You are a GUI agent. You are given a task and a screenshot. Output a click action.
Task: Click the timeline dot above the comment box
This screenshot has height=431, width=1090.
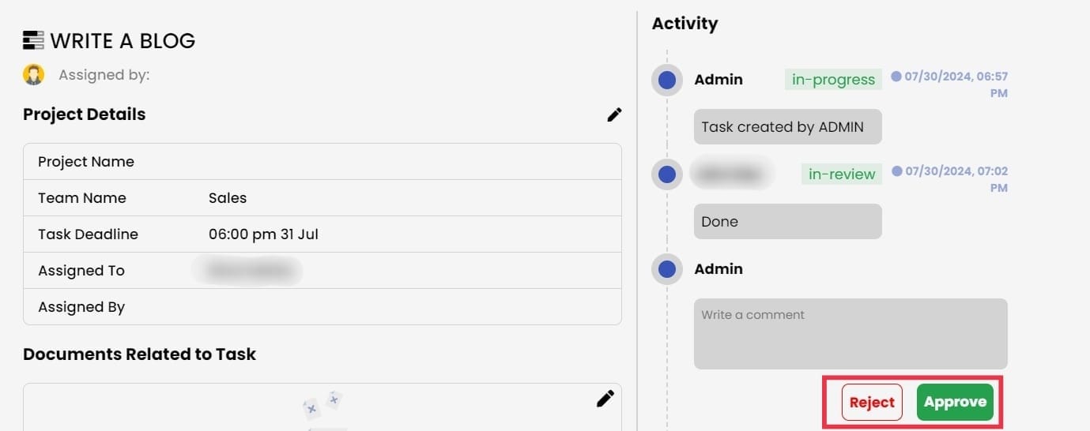(x=667, y=269)
